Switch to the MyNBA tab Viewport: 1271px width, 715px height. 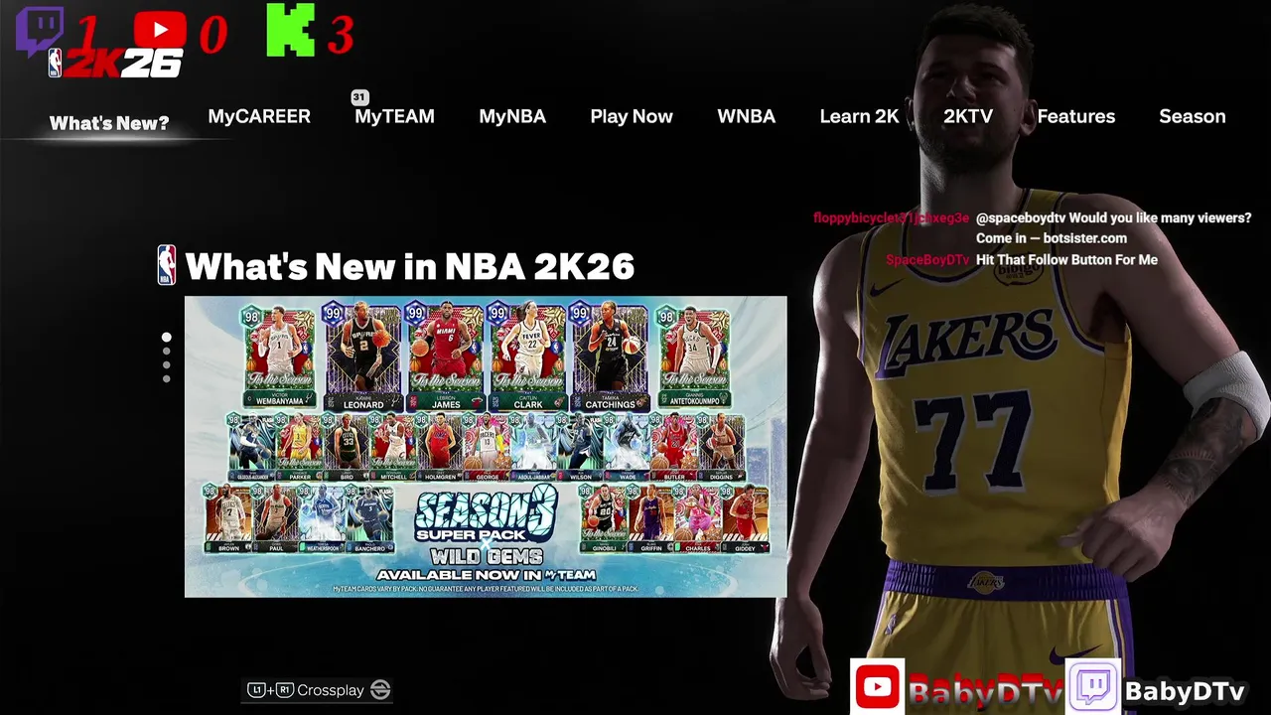tap(512, 116)
